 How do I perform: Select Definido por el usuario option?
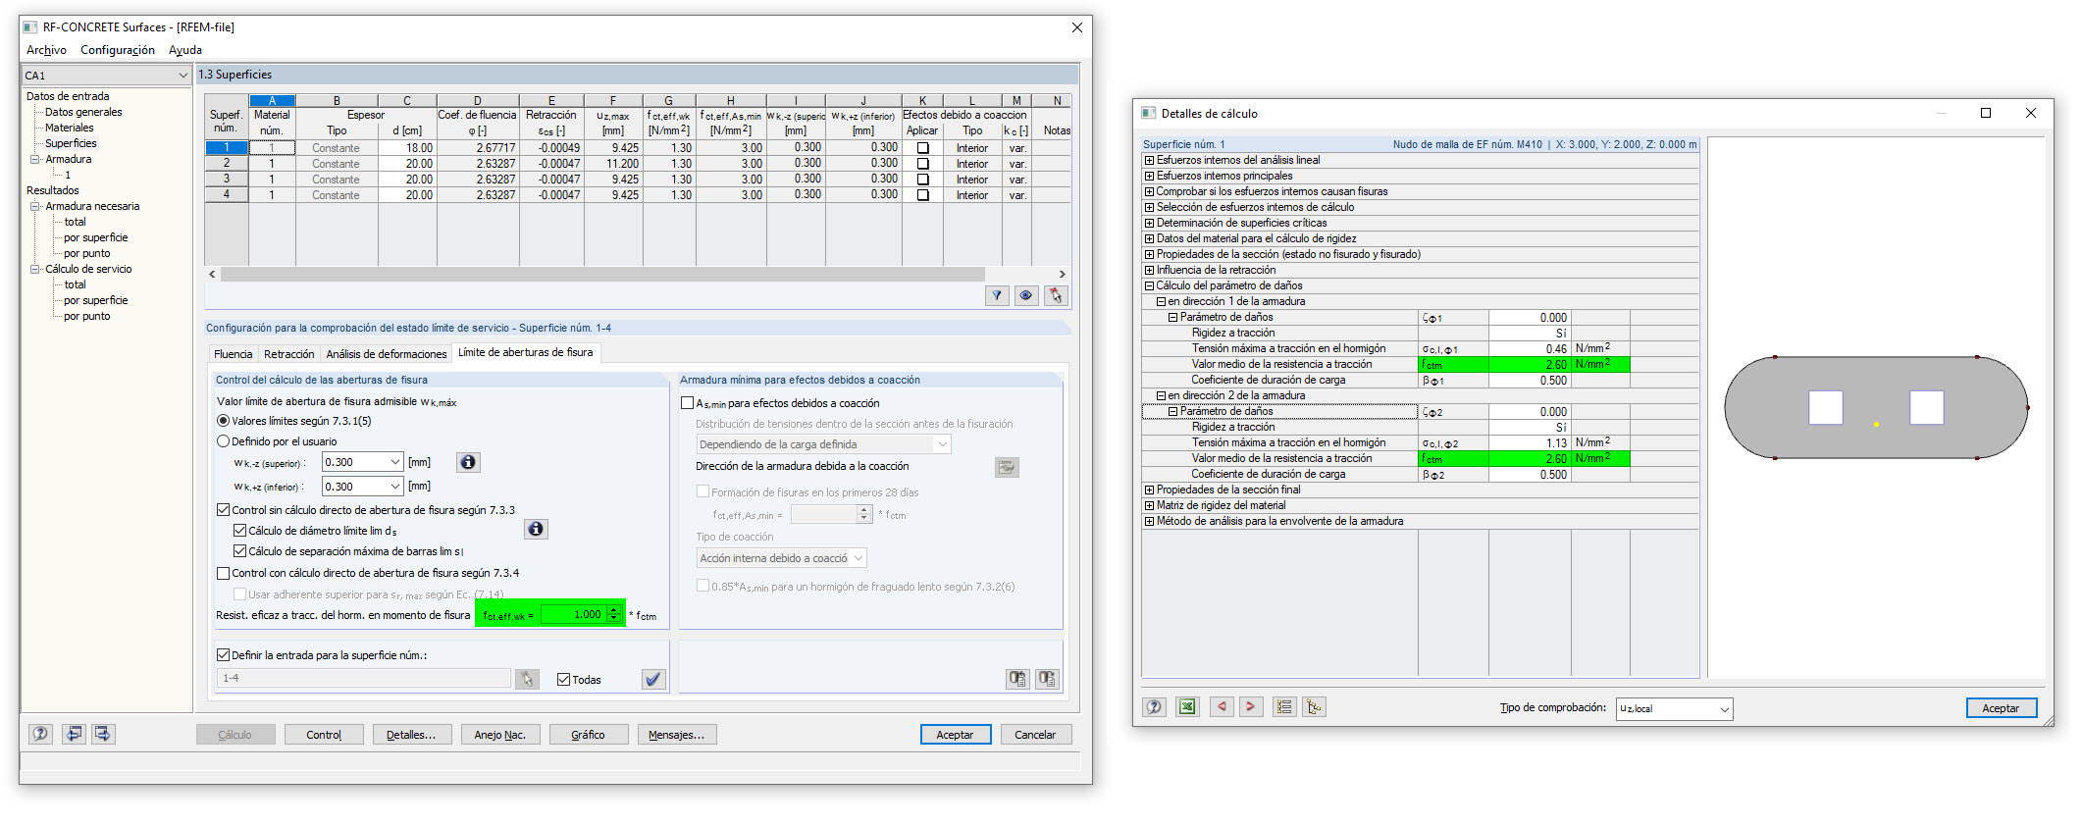pyautogui.click(x=224, y=441)
